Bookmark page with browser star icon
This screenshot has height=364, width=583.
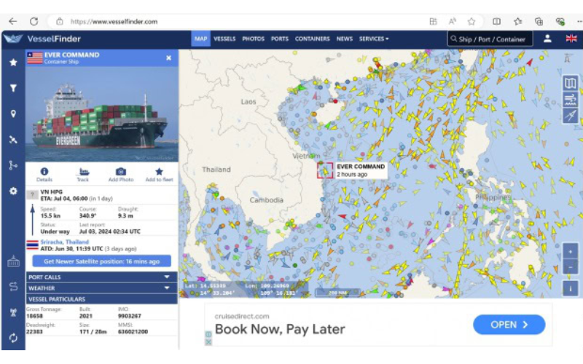[472, 22]
